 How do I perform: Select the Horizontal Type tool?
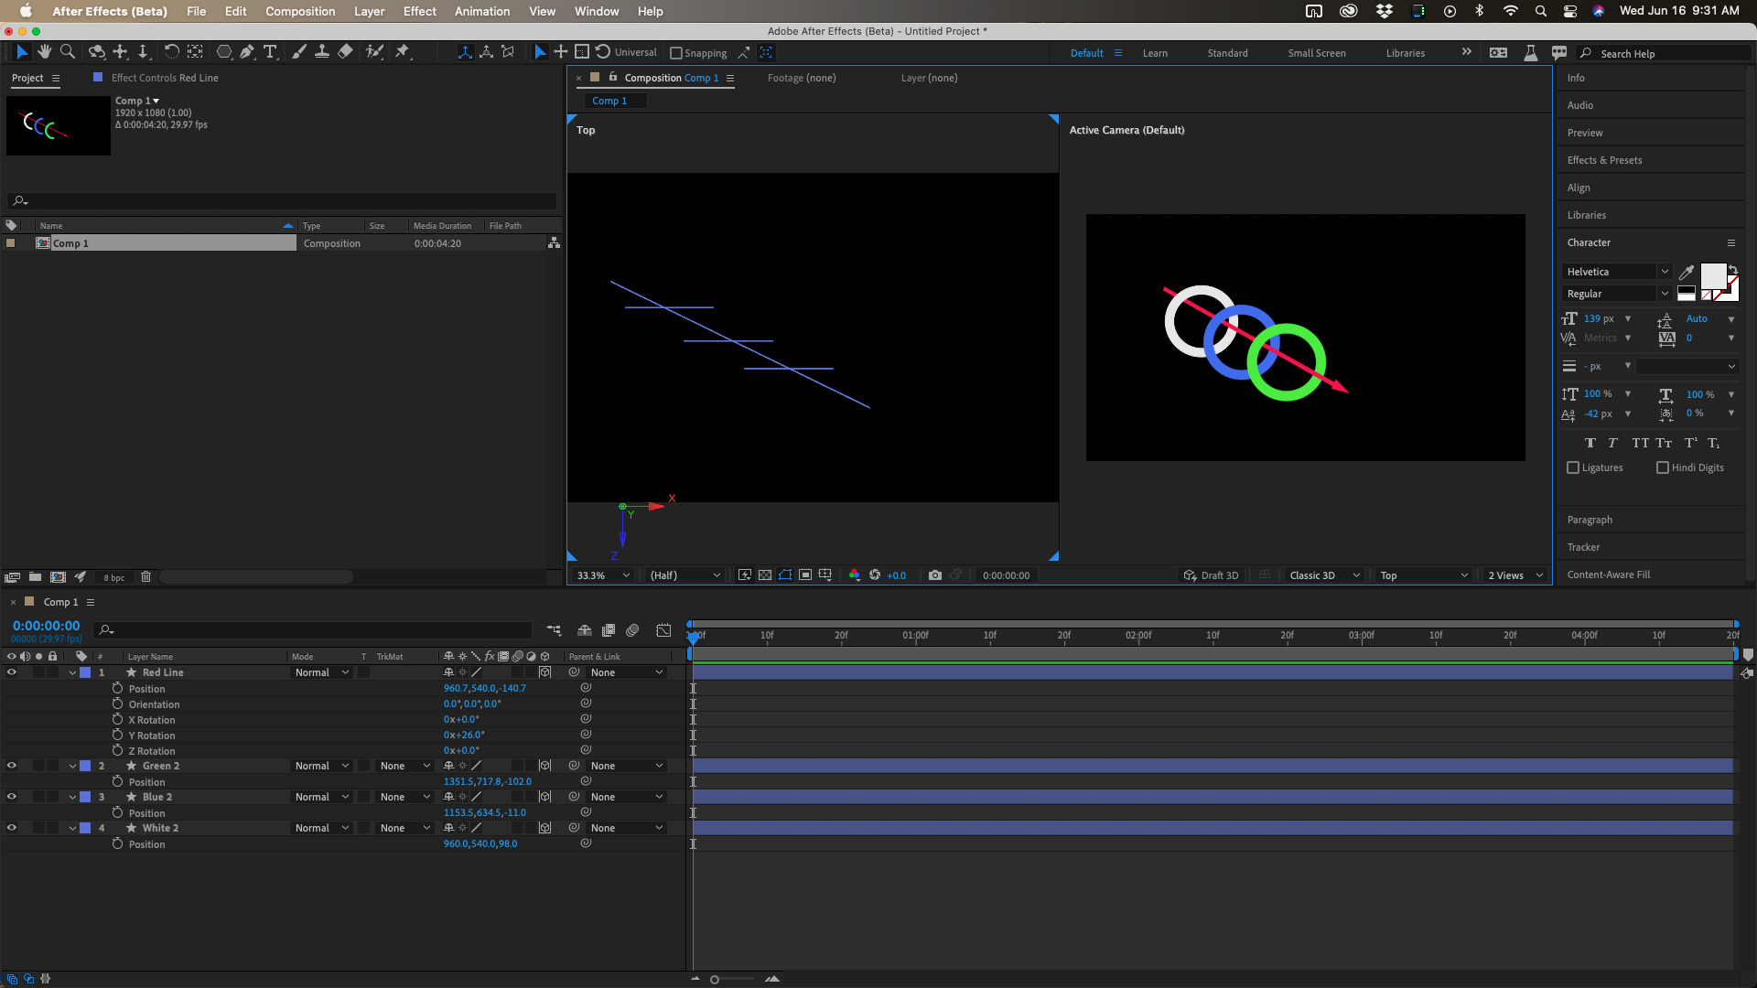point(269,52)
